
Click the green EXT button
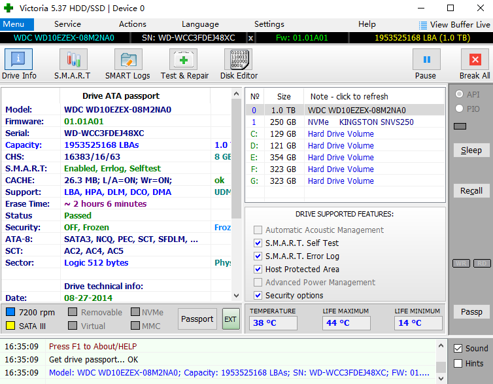click(x=231, y=319)
